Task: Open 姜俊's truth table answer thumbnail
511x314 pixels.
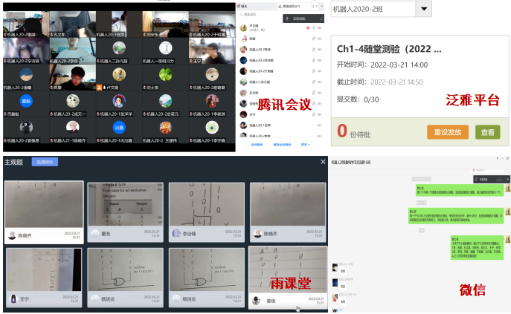Action: click(286, 269)
